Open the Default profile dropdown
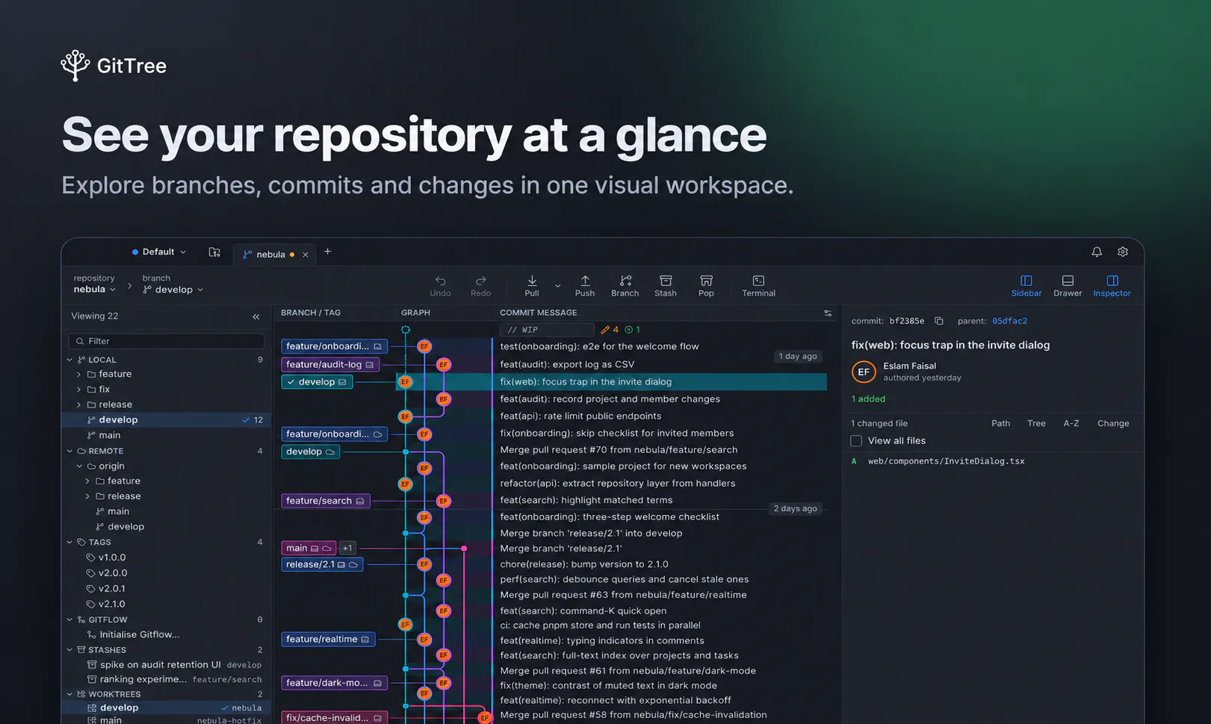Viewport: 1211px width, 724px height. [x=159, y=252]
